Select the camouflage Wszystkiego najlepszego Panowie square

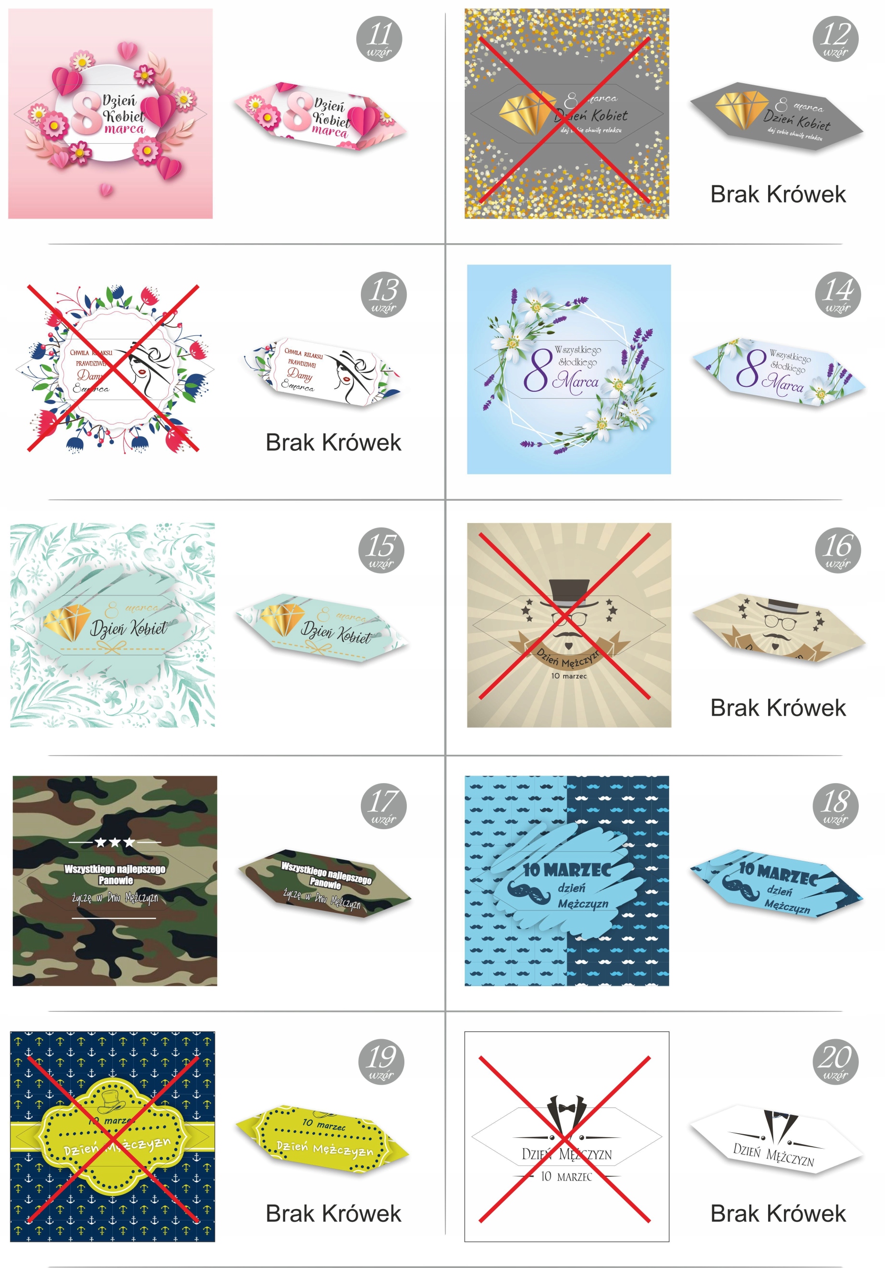click(x=115, y=880)
